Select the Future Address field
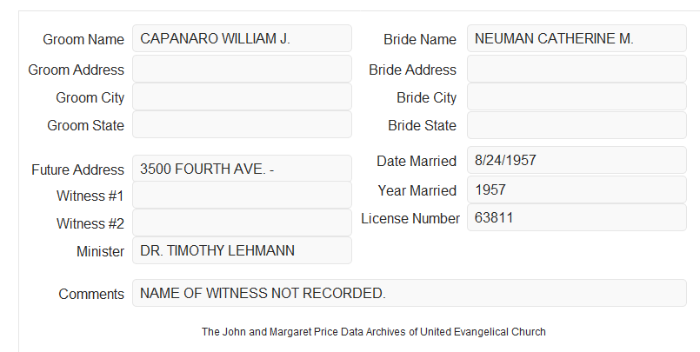700x352 pixels. click(242, 169)
